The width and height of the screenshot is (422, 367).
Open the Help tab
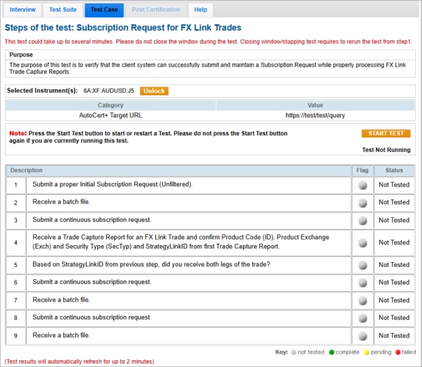click(200, 10)
